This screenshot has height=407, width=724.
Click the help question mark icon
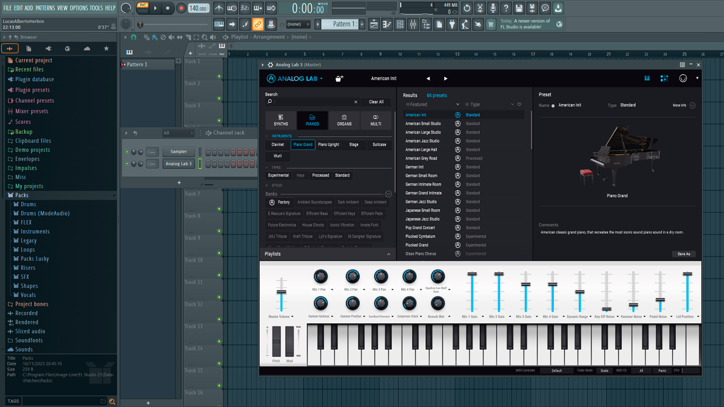506,8
